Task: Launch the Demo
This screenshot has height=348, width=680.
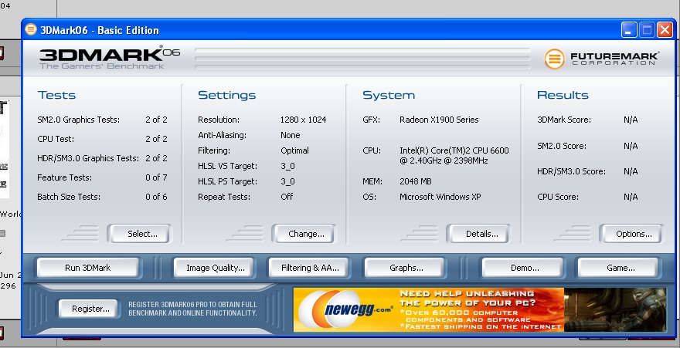Action: point(522,268)
